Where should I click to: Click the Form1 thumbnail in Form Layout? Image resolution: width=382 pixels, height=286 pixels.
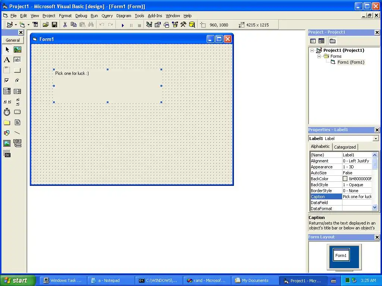coord(341,255)
